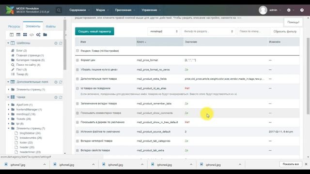310x174 pixels.
Task: Collapse the left tree panel arrow
Action: [x=66, y=35]
